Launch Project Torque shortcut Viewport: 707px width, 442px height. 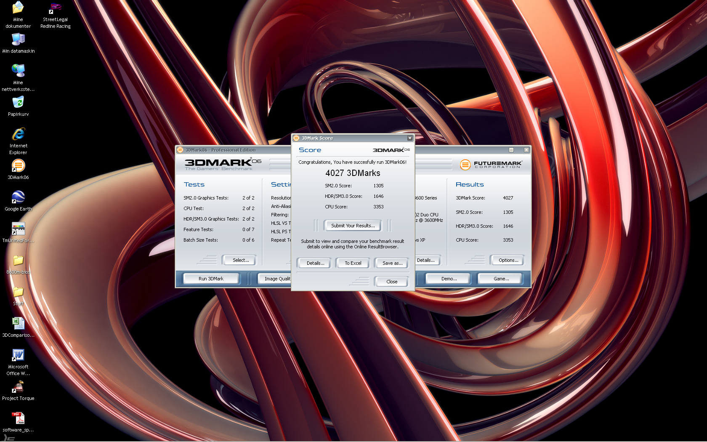point(18,391)
